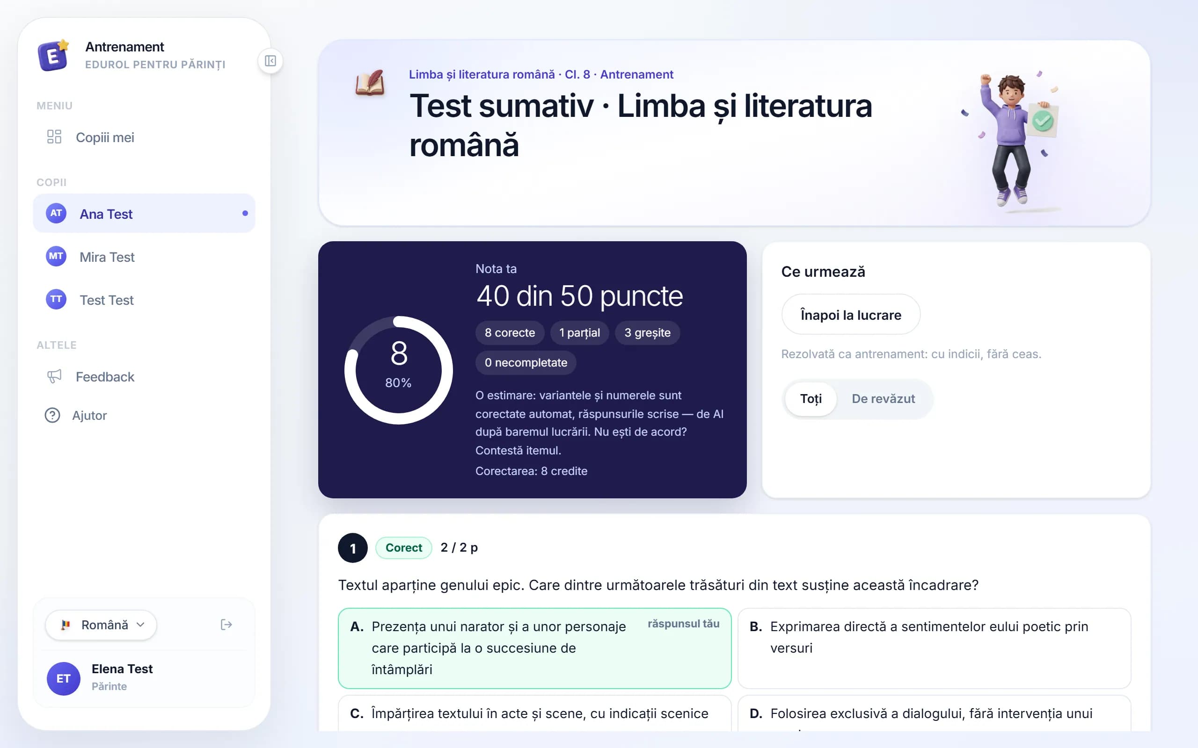Click the breadcrumb Limba și literatura română
1198x748 pixels.
pyautogui.click(x=481, y=74)
